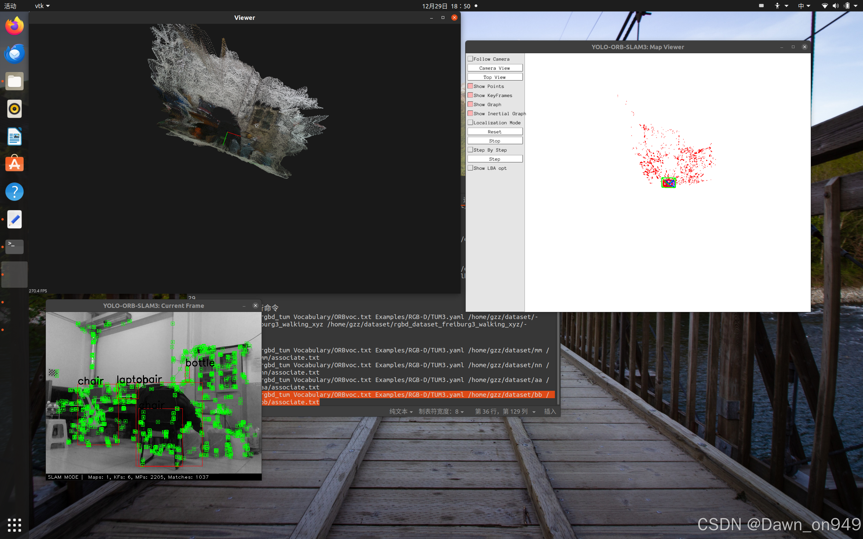Open LibreOffice Writer from dock
Image resolution: width=863 pixels, height=539 pixels.
tap(14, 136)
